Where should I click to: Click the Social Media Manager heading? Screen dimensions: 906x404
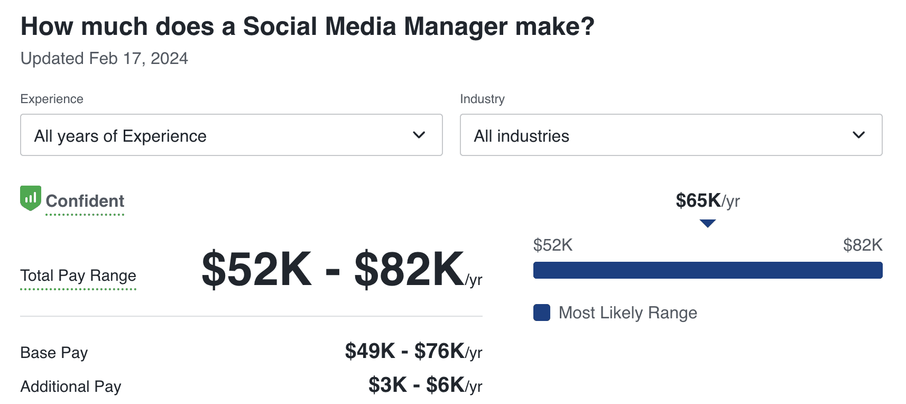[307, 26]
